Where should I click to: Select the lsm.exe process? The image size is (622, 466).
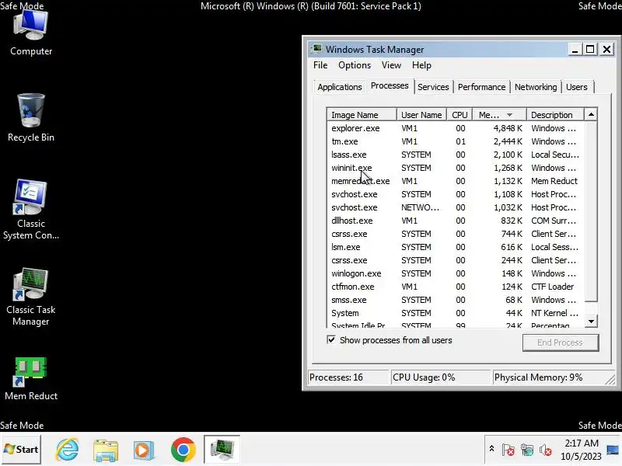click(456, 247)
